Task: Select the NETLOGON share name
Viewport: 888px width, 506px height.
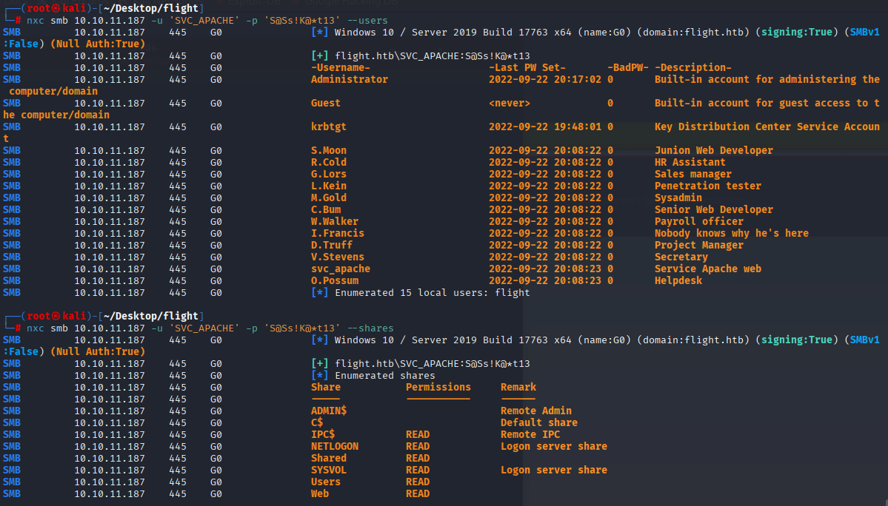Action: (335, 448)
